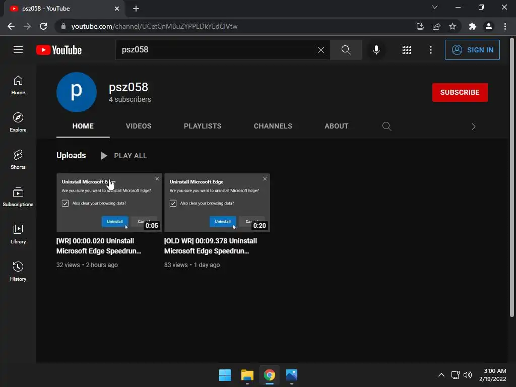Viewport: 516px width, 387px height.
Task: Click the magnifier search button
Action: coord(346,50)
